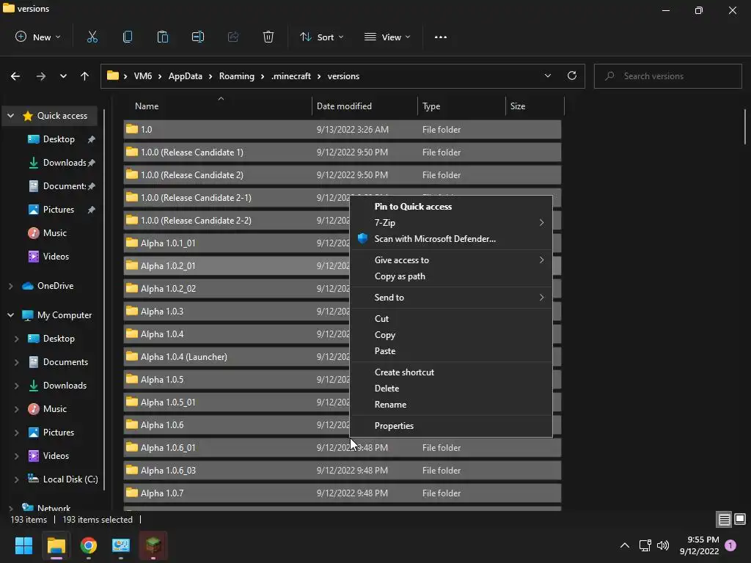751x563 pixels.
Task: Click the notification badge in tray
Action: pyautogui.click(x=730, y=545)
